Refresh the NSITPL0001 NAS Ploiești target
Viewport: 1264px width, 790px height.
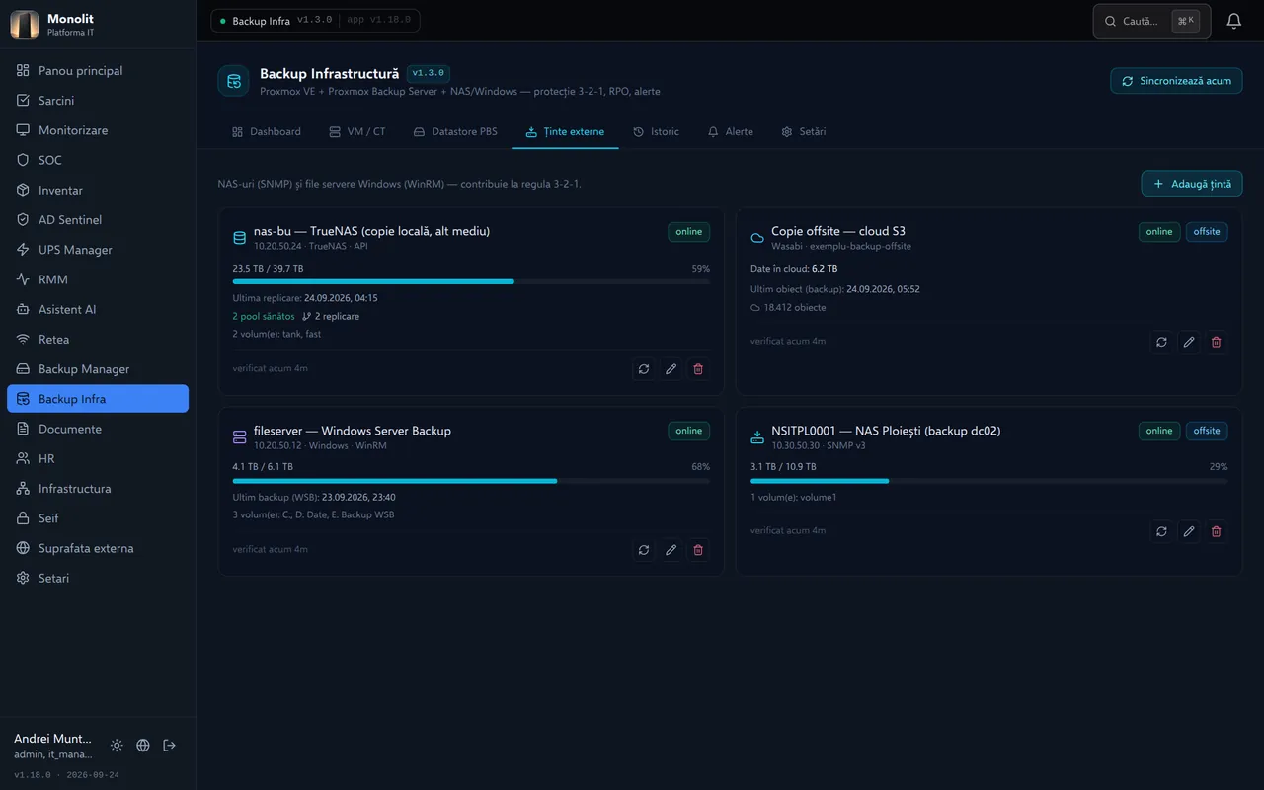1161,531
